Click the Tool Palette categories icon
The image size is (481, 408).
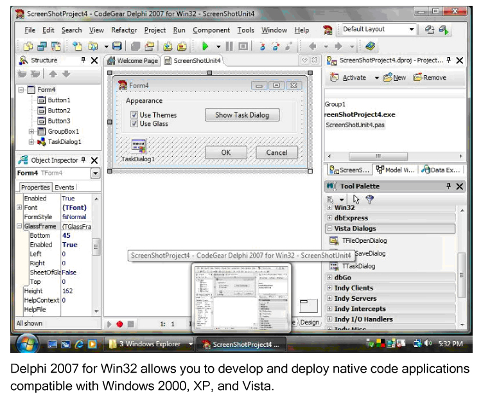coord(330,200)
